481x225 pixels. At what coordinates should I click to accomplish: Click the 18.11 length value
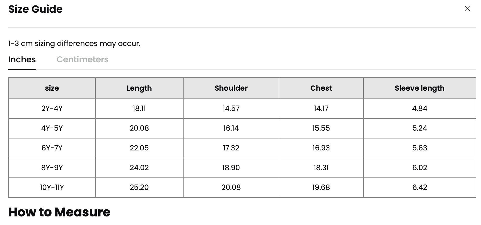[x=139, y=108]
